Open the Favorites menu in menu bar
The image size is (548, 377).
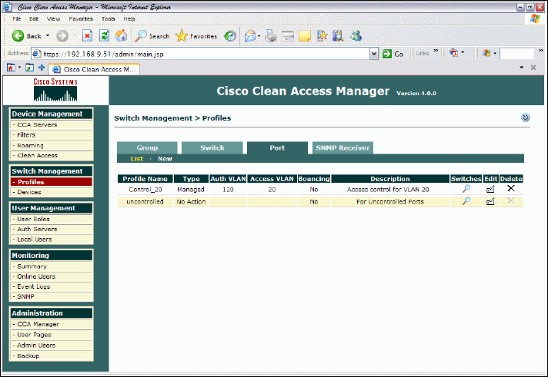point(81,18)
